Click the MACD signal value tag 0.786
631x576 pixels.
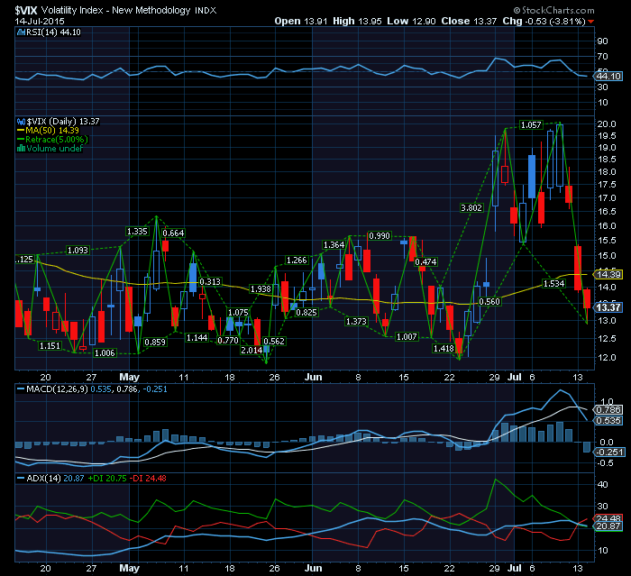(x=608, y=410)
